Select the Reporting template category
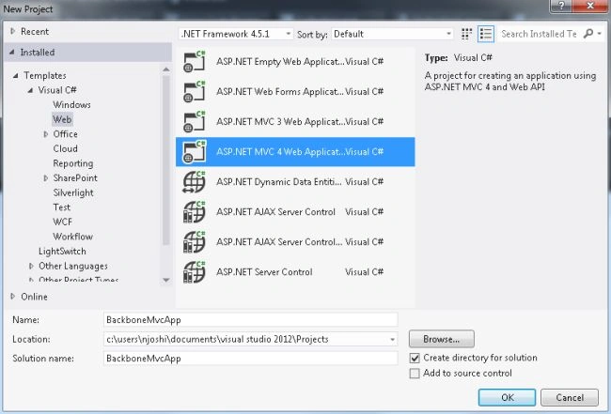 [x=73, y=163]
